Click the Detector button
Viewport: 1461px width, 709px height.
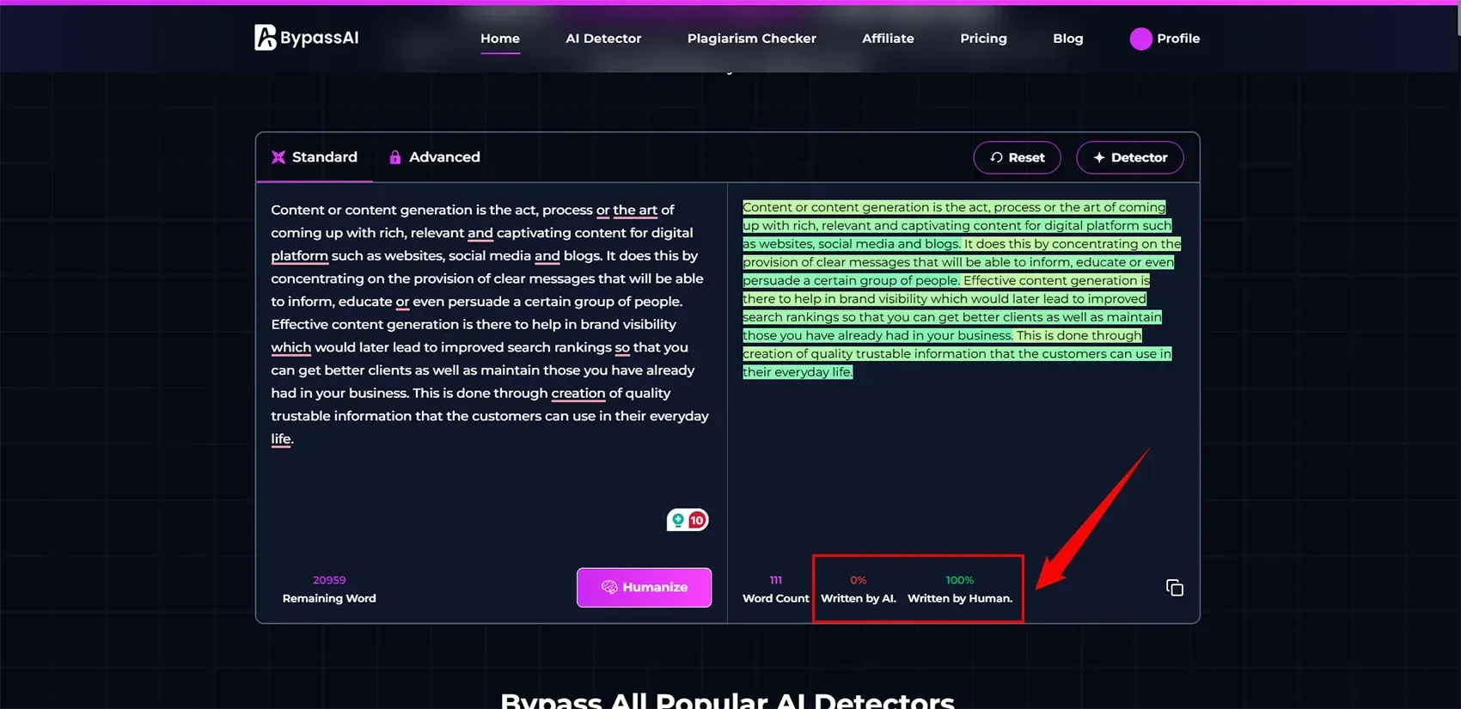[x=1129, y=157]
